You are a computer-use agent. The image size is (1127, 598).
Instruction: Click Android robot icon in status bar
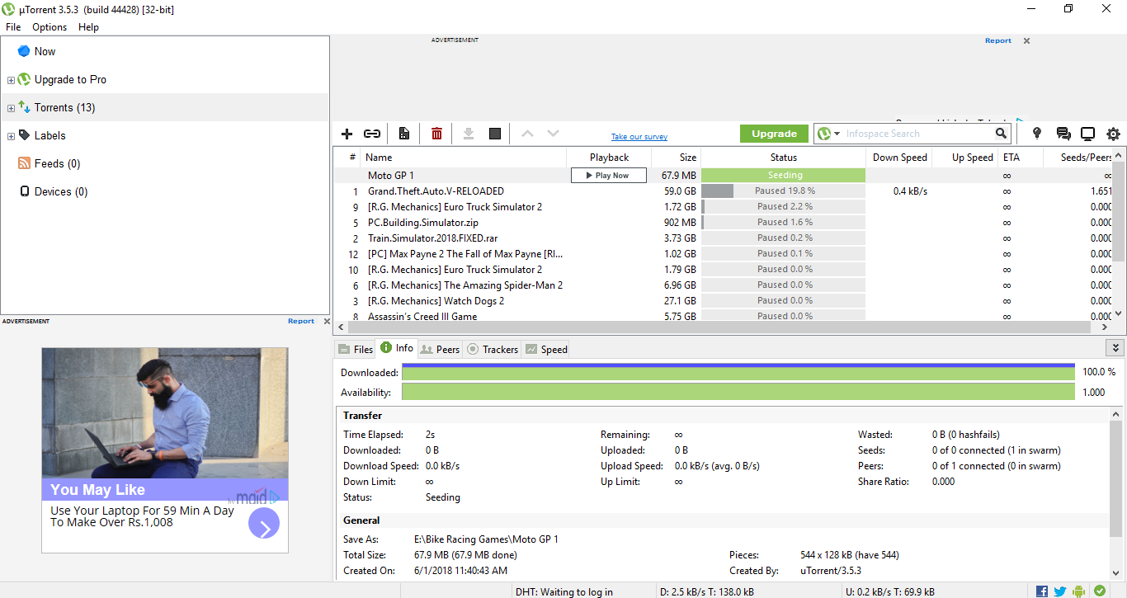tap(1079, 591)
